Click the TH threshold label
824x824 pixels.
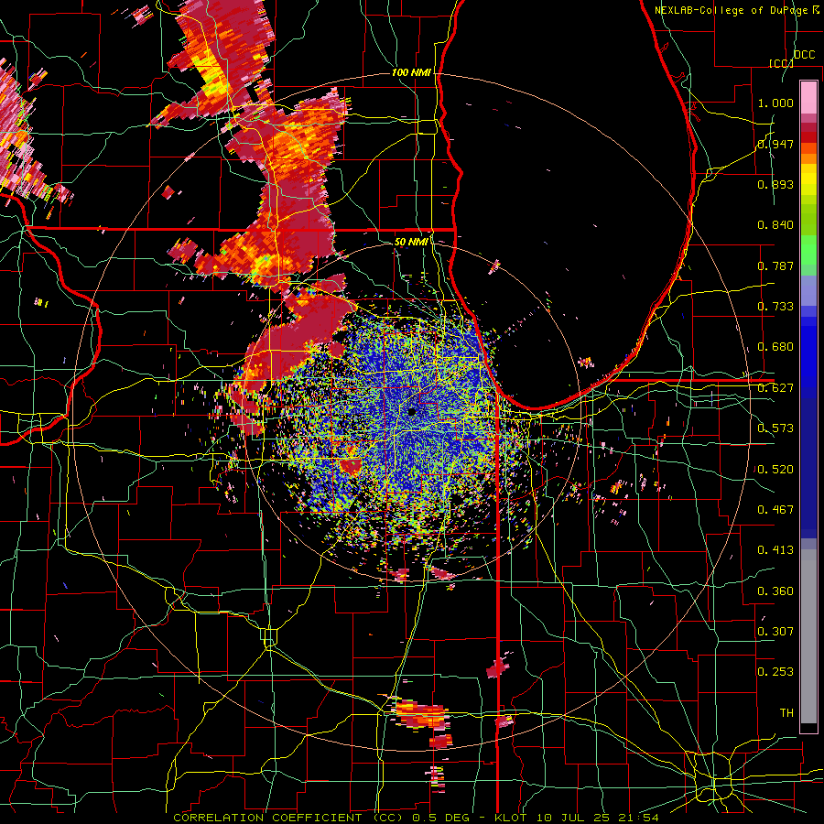pos(786,713)
